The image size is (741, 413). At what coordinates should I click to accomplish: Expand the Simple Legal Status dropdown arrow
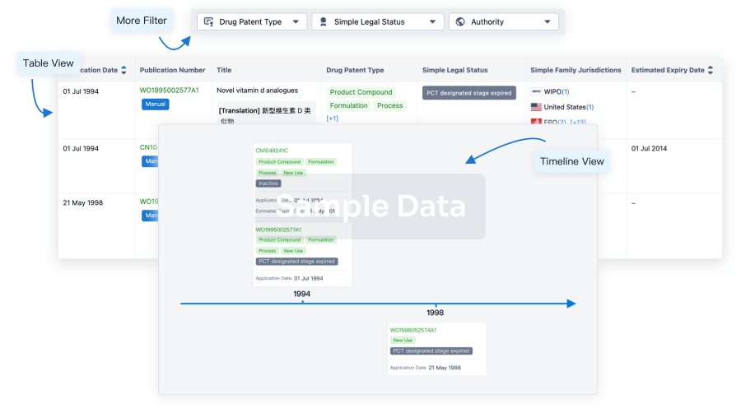(x=432, y=22)
